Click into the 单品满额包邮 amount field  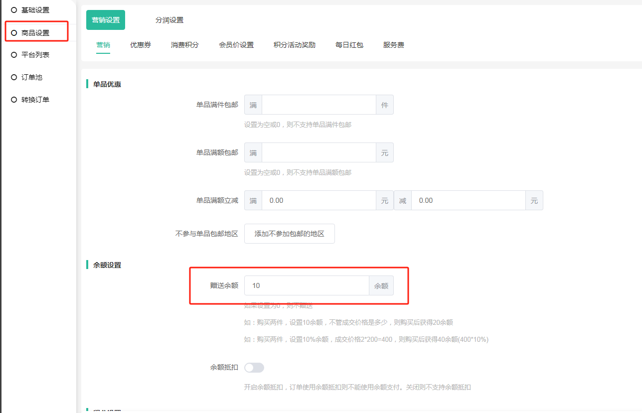pyautogui.click(x=319, y=153)
